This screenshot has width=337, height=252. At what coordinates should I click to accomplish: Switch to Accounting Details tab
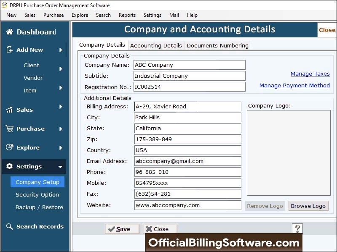pos(156,45)
